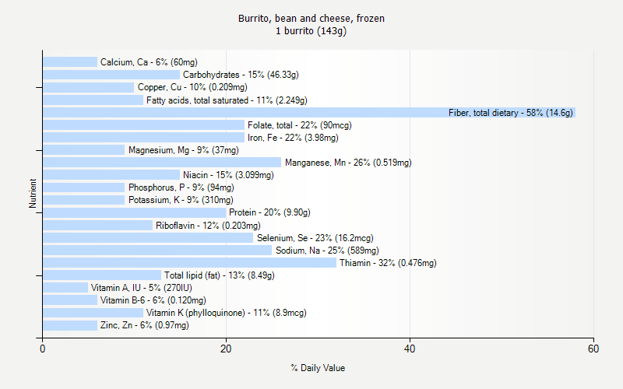Screen dimensions: 623x389
Task: Click the 'Copper, Cu - 10% (0.209mg)' label
Action: [x=192, y=87]
